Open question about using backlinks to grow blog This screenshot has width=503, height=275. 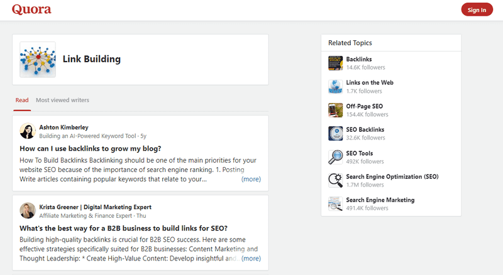tap(91, 149)
